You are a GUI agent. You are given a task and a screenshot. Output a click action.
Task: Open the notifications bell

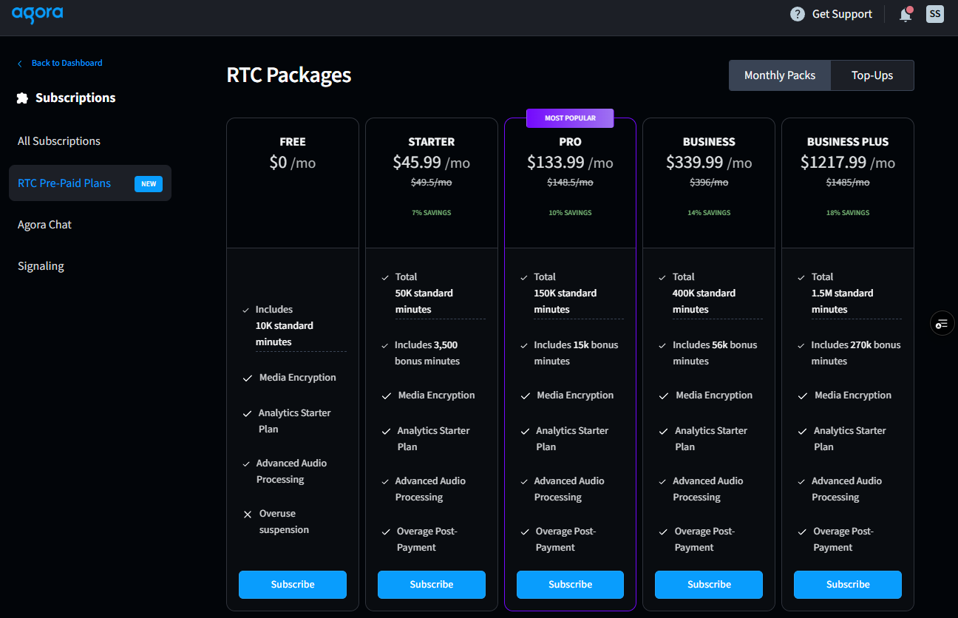[905, 15]
